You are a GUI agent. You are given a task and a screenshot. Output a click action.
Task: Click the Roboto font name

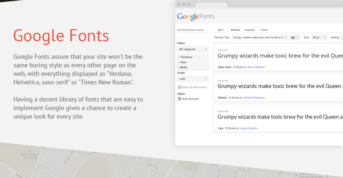[x=222, y=98]
